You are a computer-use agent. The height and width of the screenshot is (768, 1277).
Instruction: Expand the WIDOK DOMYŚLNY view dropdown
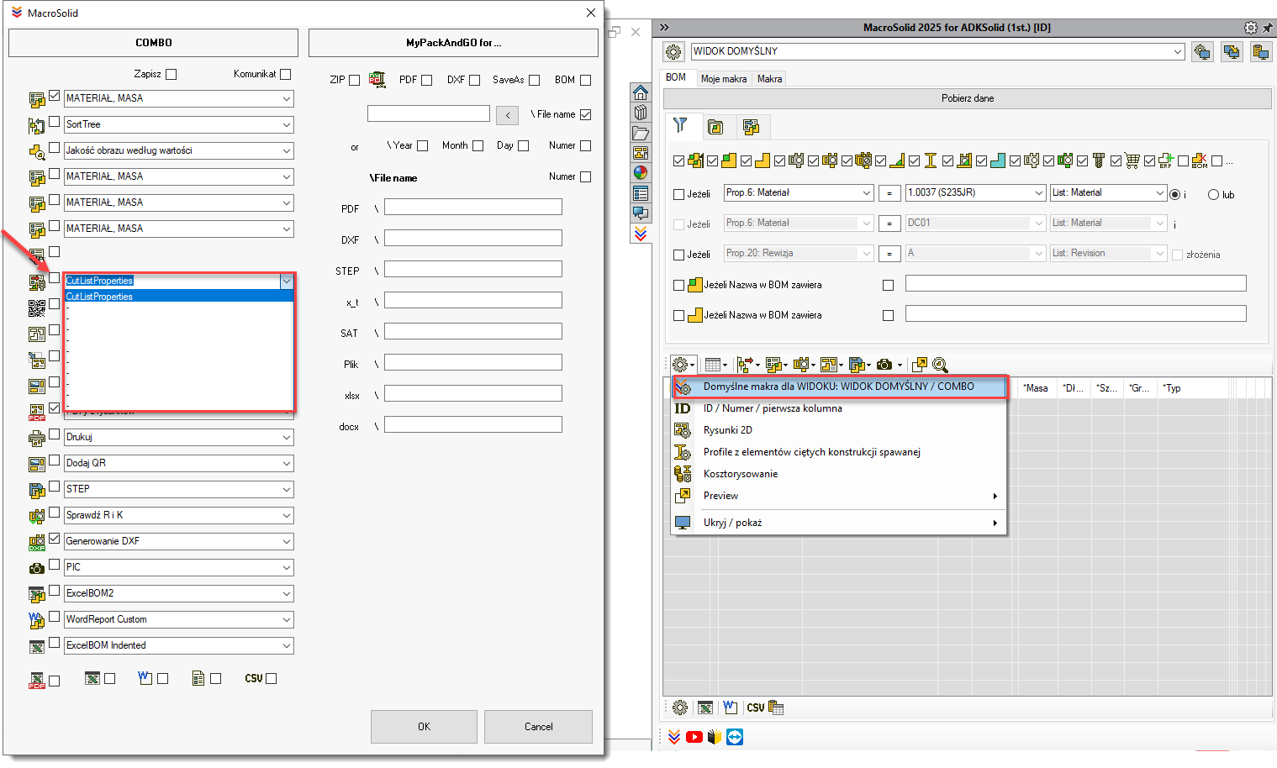tap(1177, 51)
